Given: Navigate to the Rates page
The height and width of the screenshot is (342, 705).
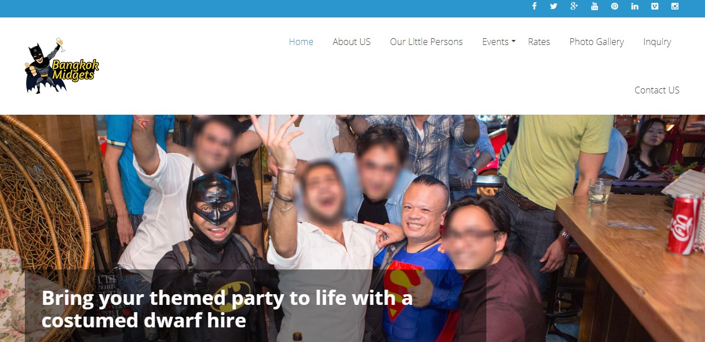Looking at the screenshot, I should 539,42.
